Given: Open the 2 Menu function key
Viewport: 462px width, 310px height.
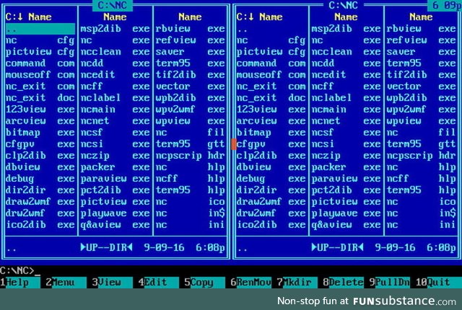Looking at the screenshot, I should [x=66, y=283].
